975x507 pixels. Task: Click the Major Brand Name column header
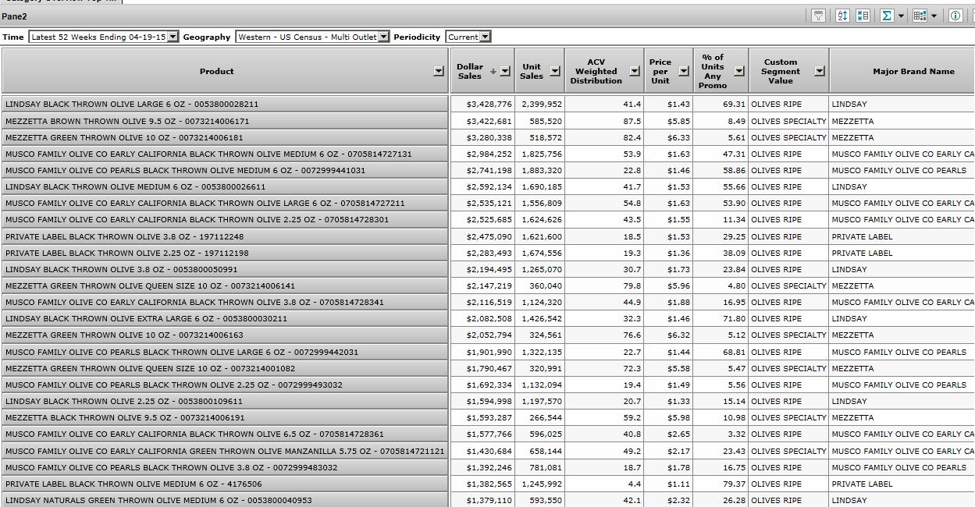click(913, 71)
